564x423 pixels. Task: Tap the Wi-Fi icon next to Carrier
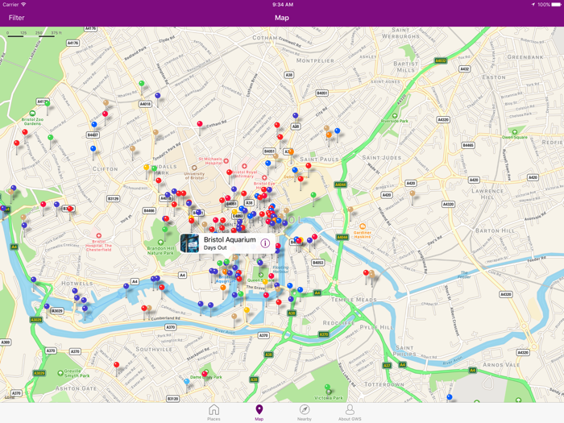coord(23,5)
